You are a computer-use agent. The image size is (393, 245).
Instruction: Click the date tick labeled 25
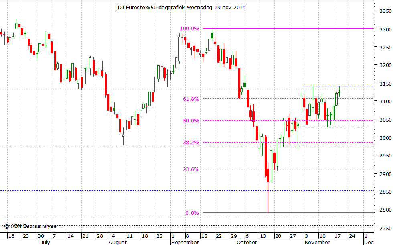[159, 236]
